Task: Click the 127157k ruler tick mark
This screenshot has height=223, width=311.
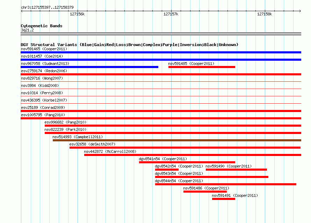Action: pyautogui.click(x=171, y=11)
